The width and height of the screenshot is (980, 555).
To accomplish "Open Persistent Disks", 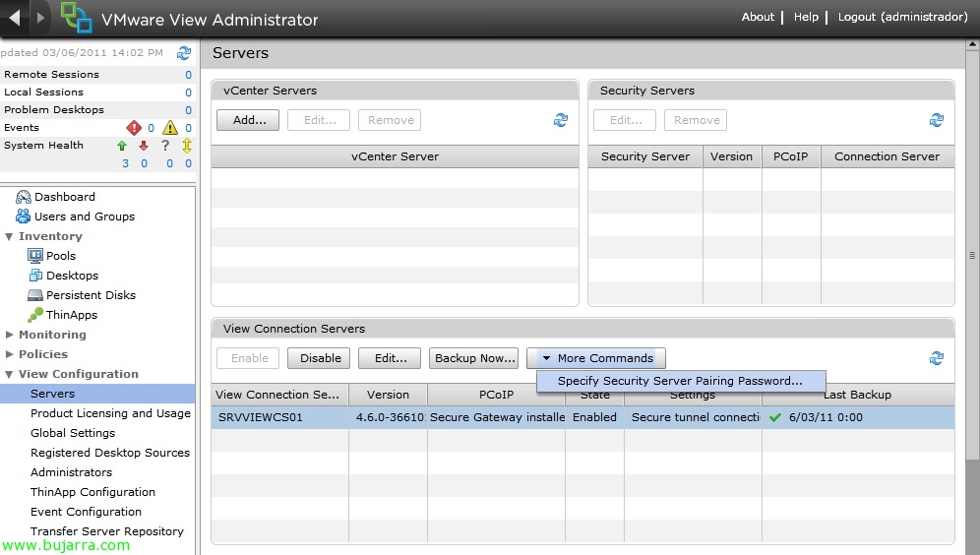I will tap(91, 295).
